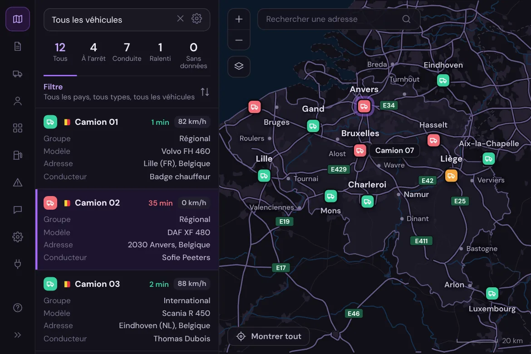Click the orange truck marker at Liège
This screenshot has width=531, height=354.
coord(451,176)
